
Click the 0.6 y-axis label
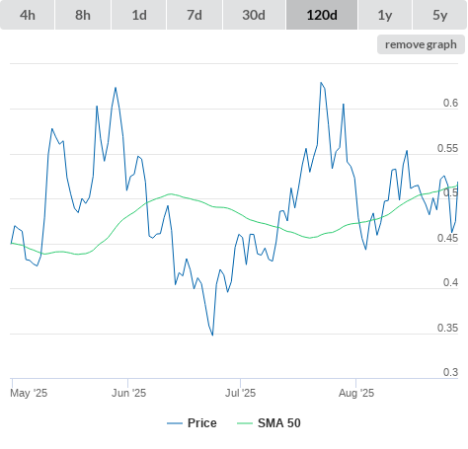(450, 103)
